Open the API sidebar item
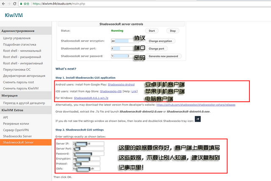 (x=6, y=117)
